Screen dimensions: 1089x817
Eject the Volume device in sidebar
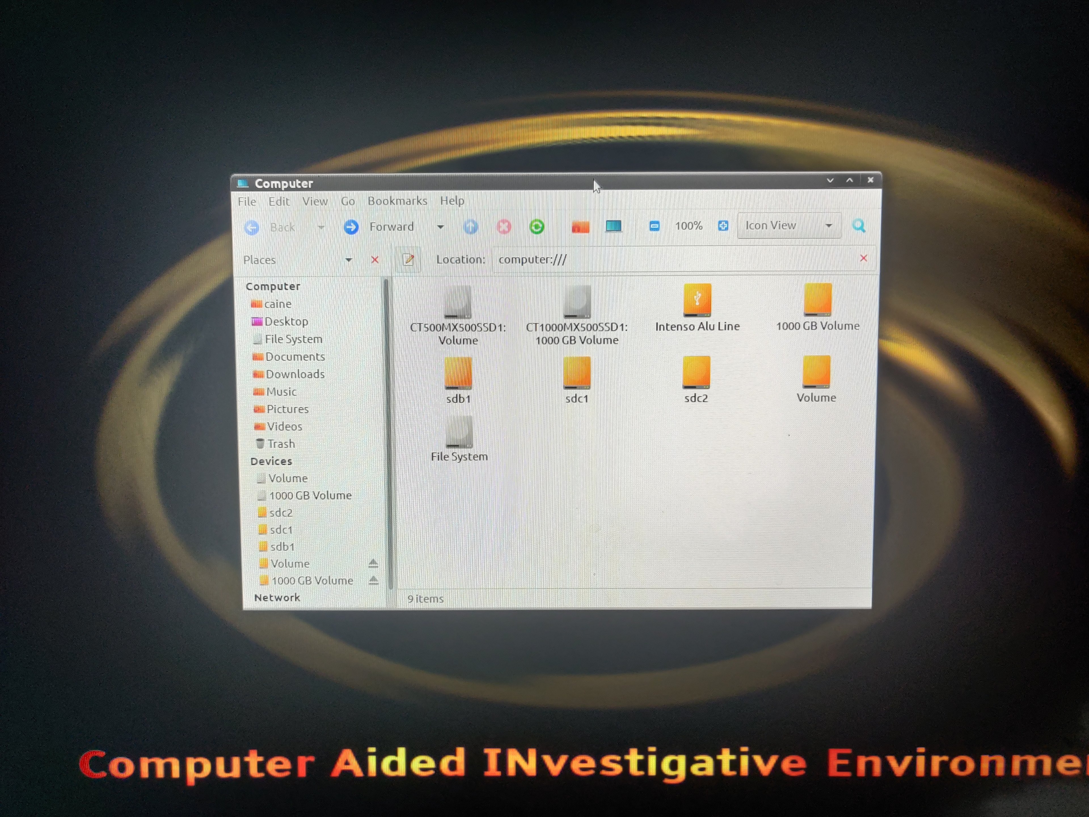click(373, 563)
